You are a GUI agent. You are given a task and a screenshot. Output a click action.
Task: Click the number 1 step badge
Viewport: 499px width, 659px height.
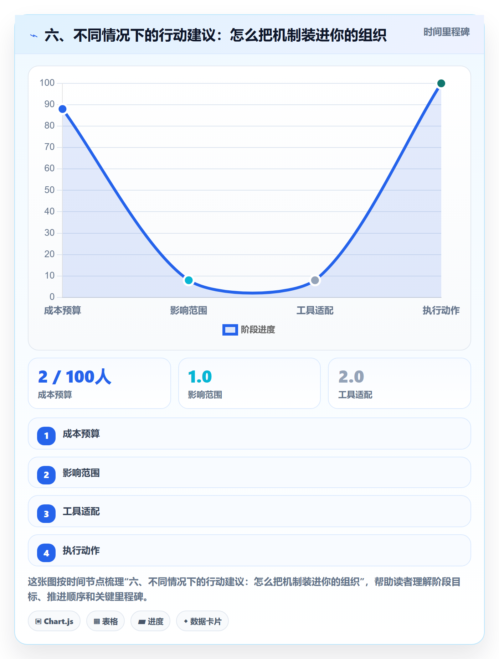[x=46, y=436]
